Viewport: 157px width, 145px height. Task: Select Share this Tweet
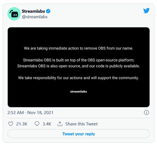tap(81, 124)
